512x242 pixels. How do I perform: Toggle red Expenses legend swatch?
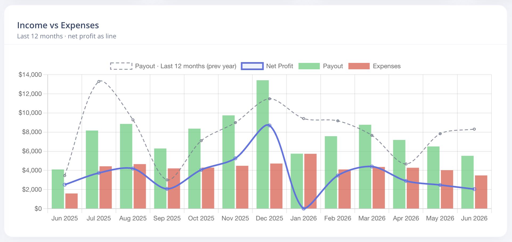click(359, 66)
